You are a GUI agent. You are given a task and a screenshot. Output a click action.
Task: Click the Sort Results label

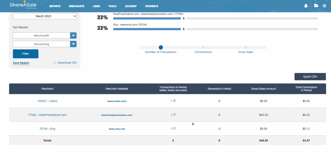point(20,27)
